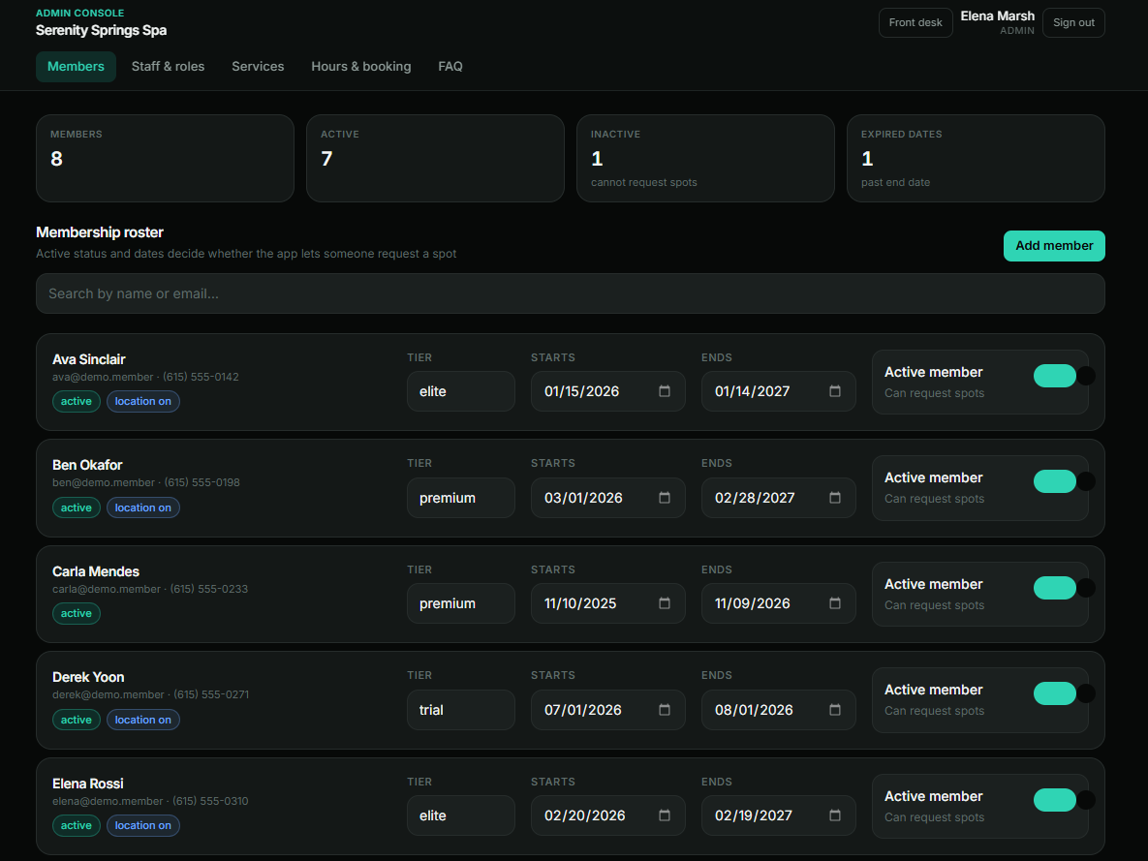Disable Carla Mendes' active membership switch
The height and width of the screenshot is (861, 1148).
click(x=1055, y=588)
